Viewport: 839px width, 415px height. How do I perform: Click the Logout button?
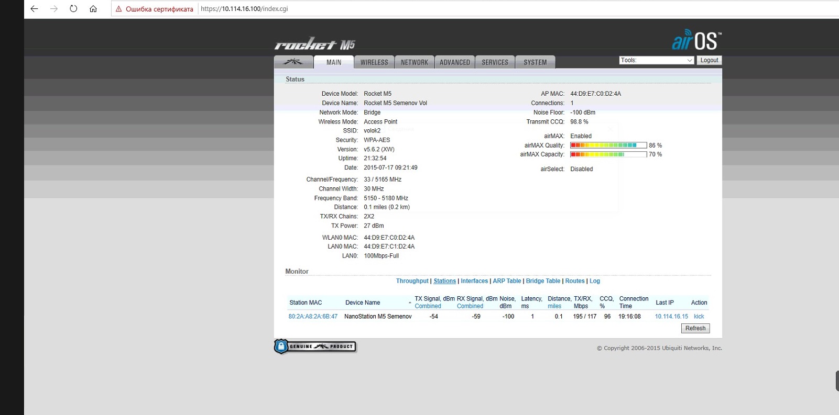[709, 60]
